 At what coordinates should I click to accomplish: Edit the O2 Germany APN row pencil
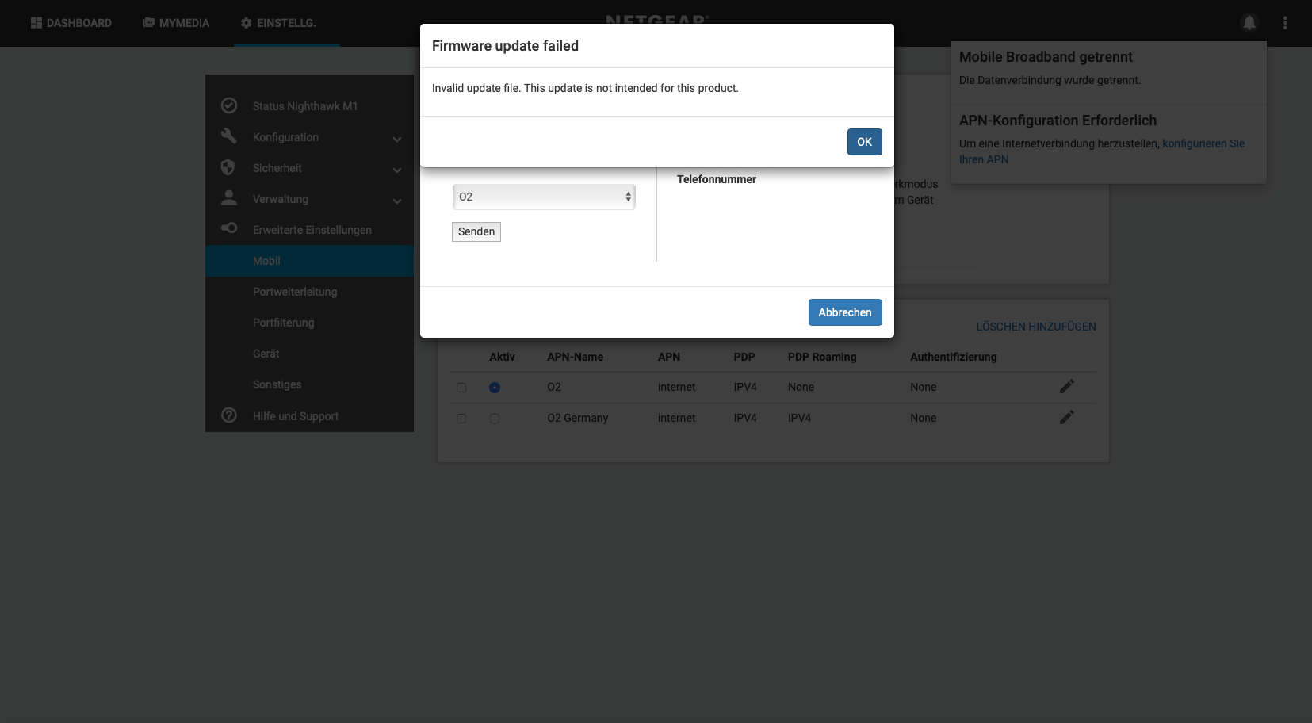pos(1067,417)
